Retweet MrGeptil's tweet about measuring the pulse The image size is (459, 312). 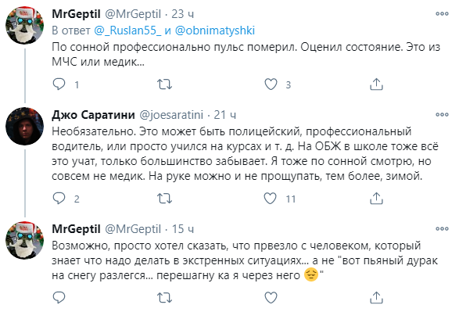click(x=164, y=84)
